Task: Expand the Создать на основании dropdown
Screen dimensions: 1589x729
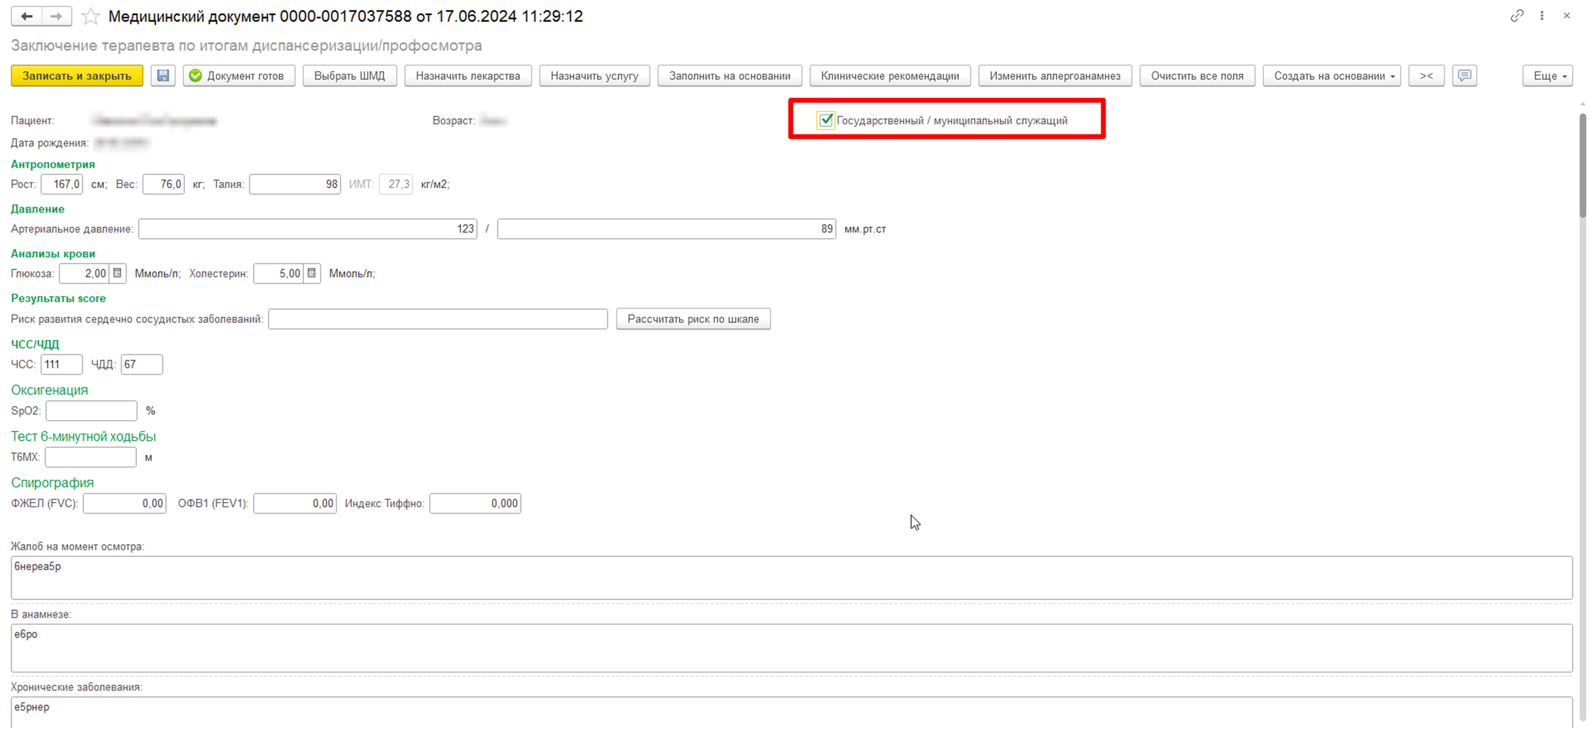Action: click(1331, 76)
